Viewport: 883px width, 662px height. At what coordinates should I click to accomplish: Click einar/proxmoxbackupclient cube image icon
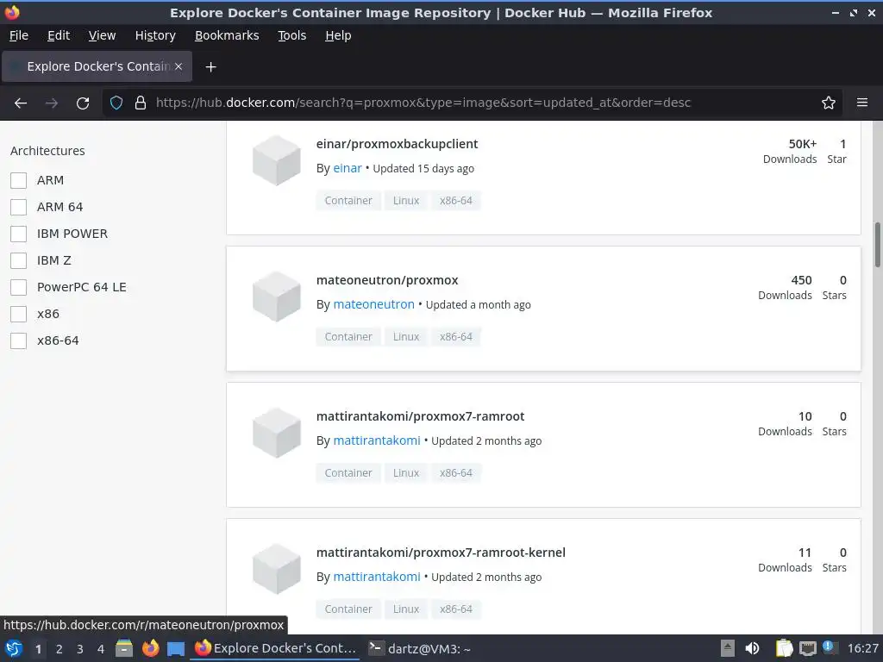point(277,160)
